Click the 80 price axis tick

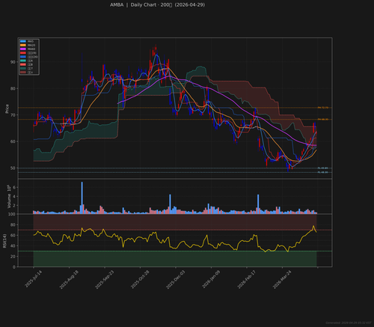coord(13,88)
